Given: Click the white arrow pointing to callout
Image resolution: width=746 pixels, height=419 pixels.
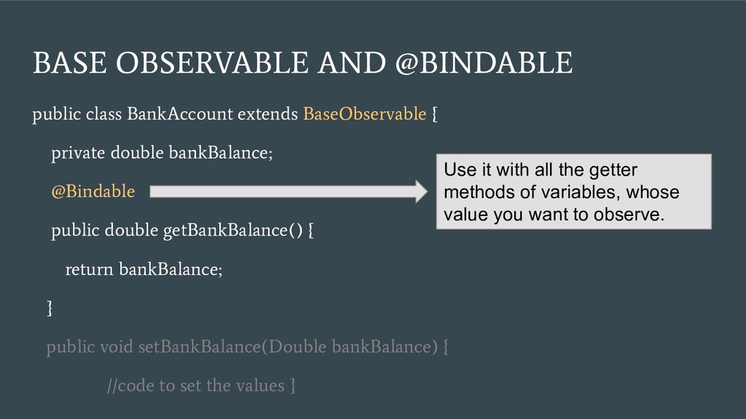Looking at the screenshot, I should click(x=288, y=191).
